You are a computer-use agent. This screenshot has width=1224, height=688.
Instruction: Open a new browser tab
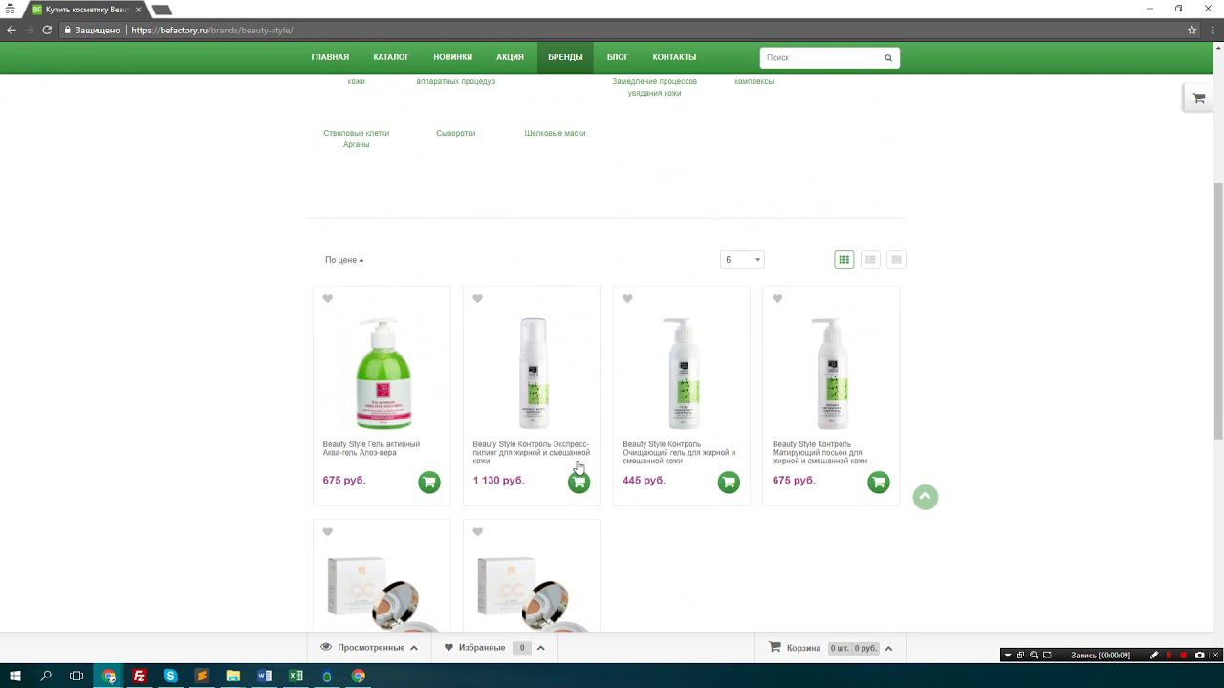pos(162,10)
